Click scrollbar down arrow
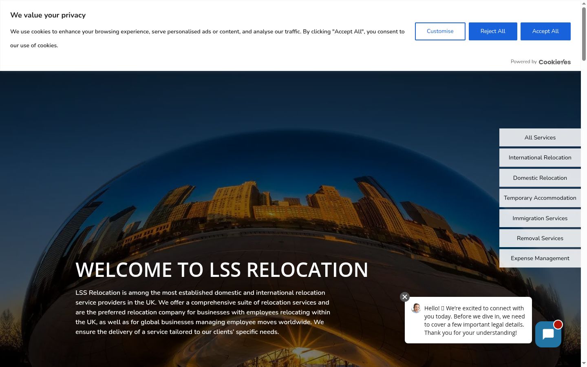587x367 pixels. coord(584,363)
